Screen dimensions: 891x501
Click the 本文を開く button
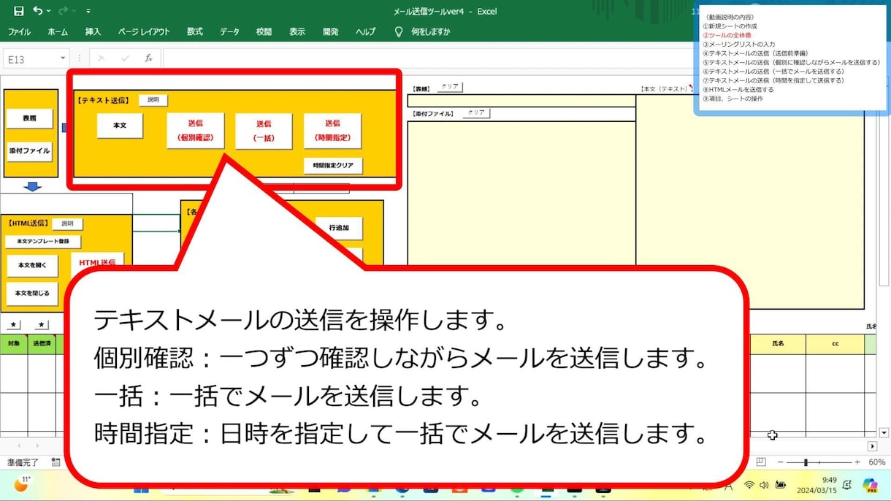coord(32,266)
